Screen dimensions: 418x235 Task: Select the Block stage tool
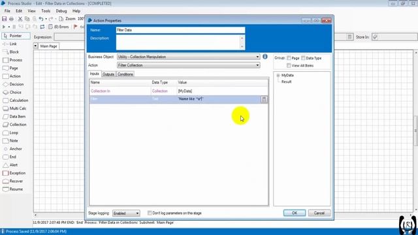(x=10, y=52)
